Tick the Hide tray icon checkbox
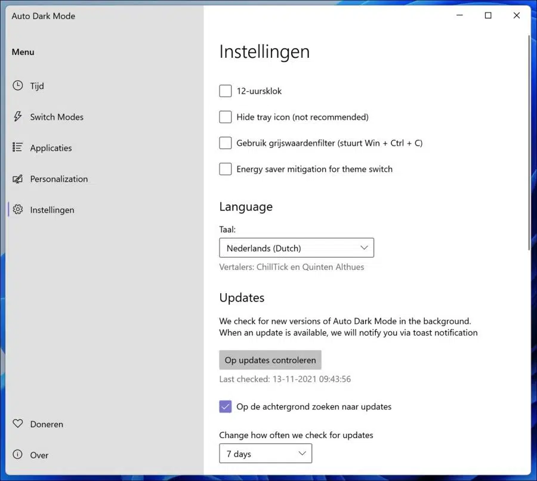 (x=226, y=117)
